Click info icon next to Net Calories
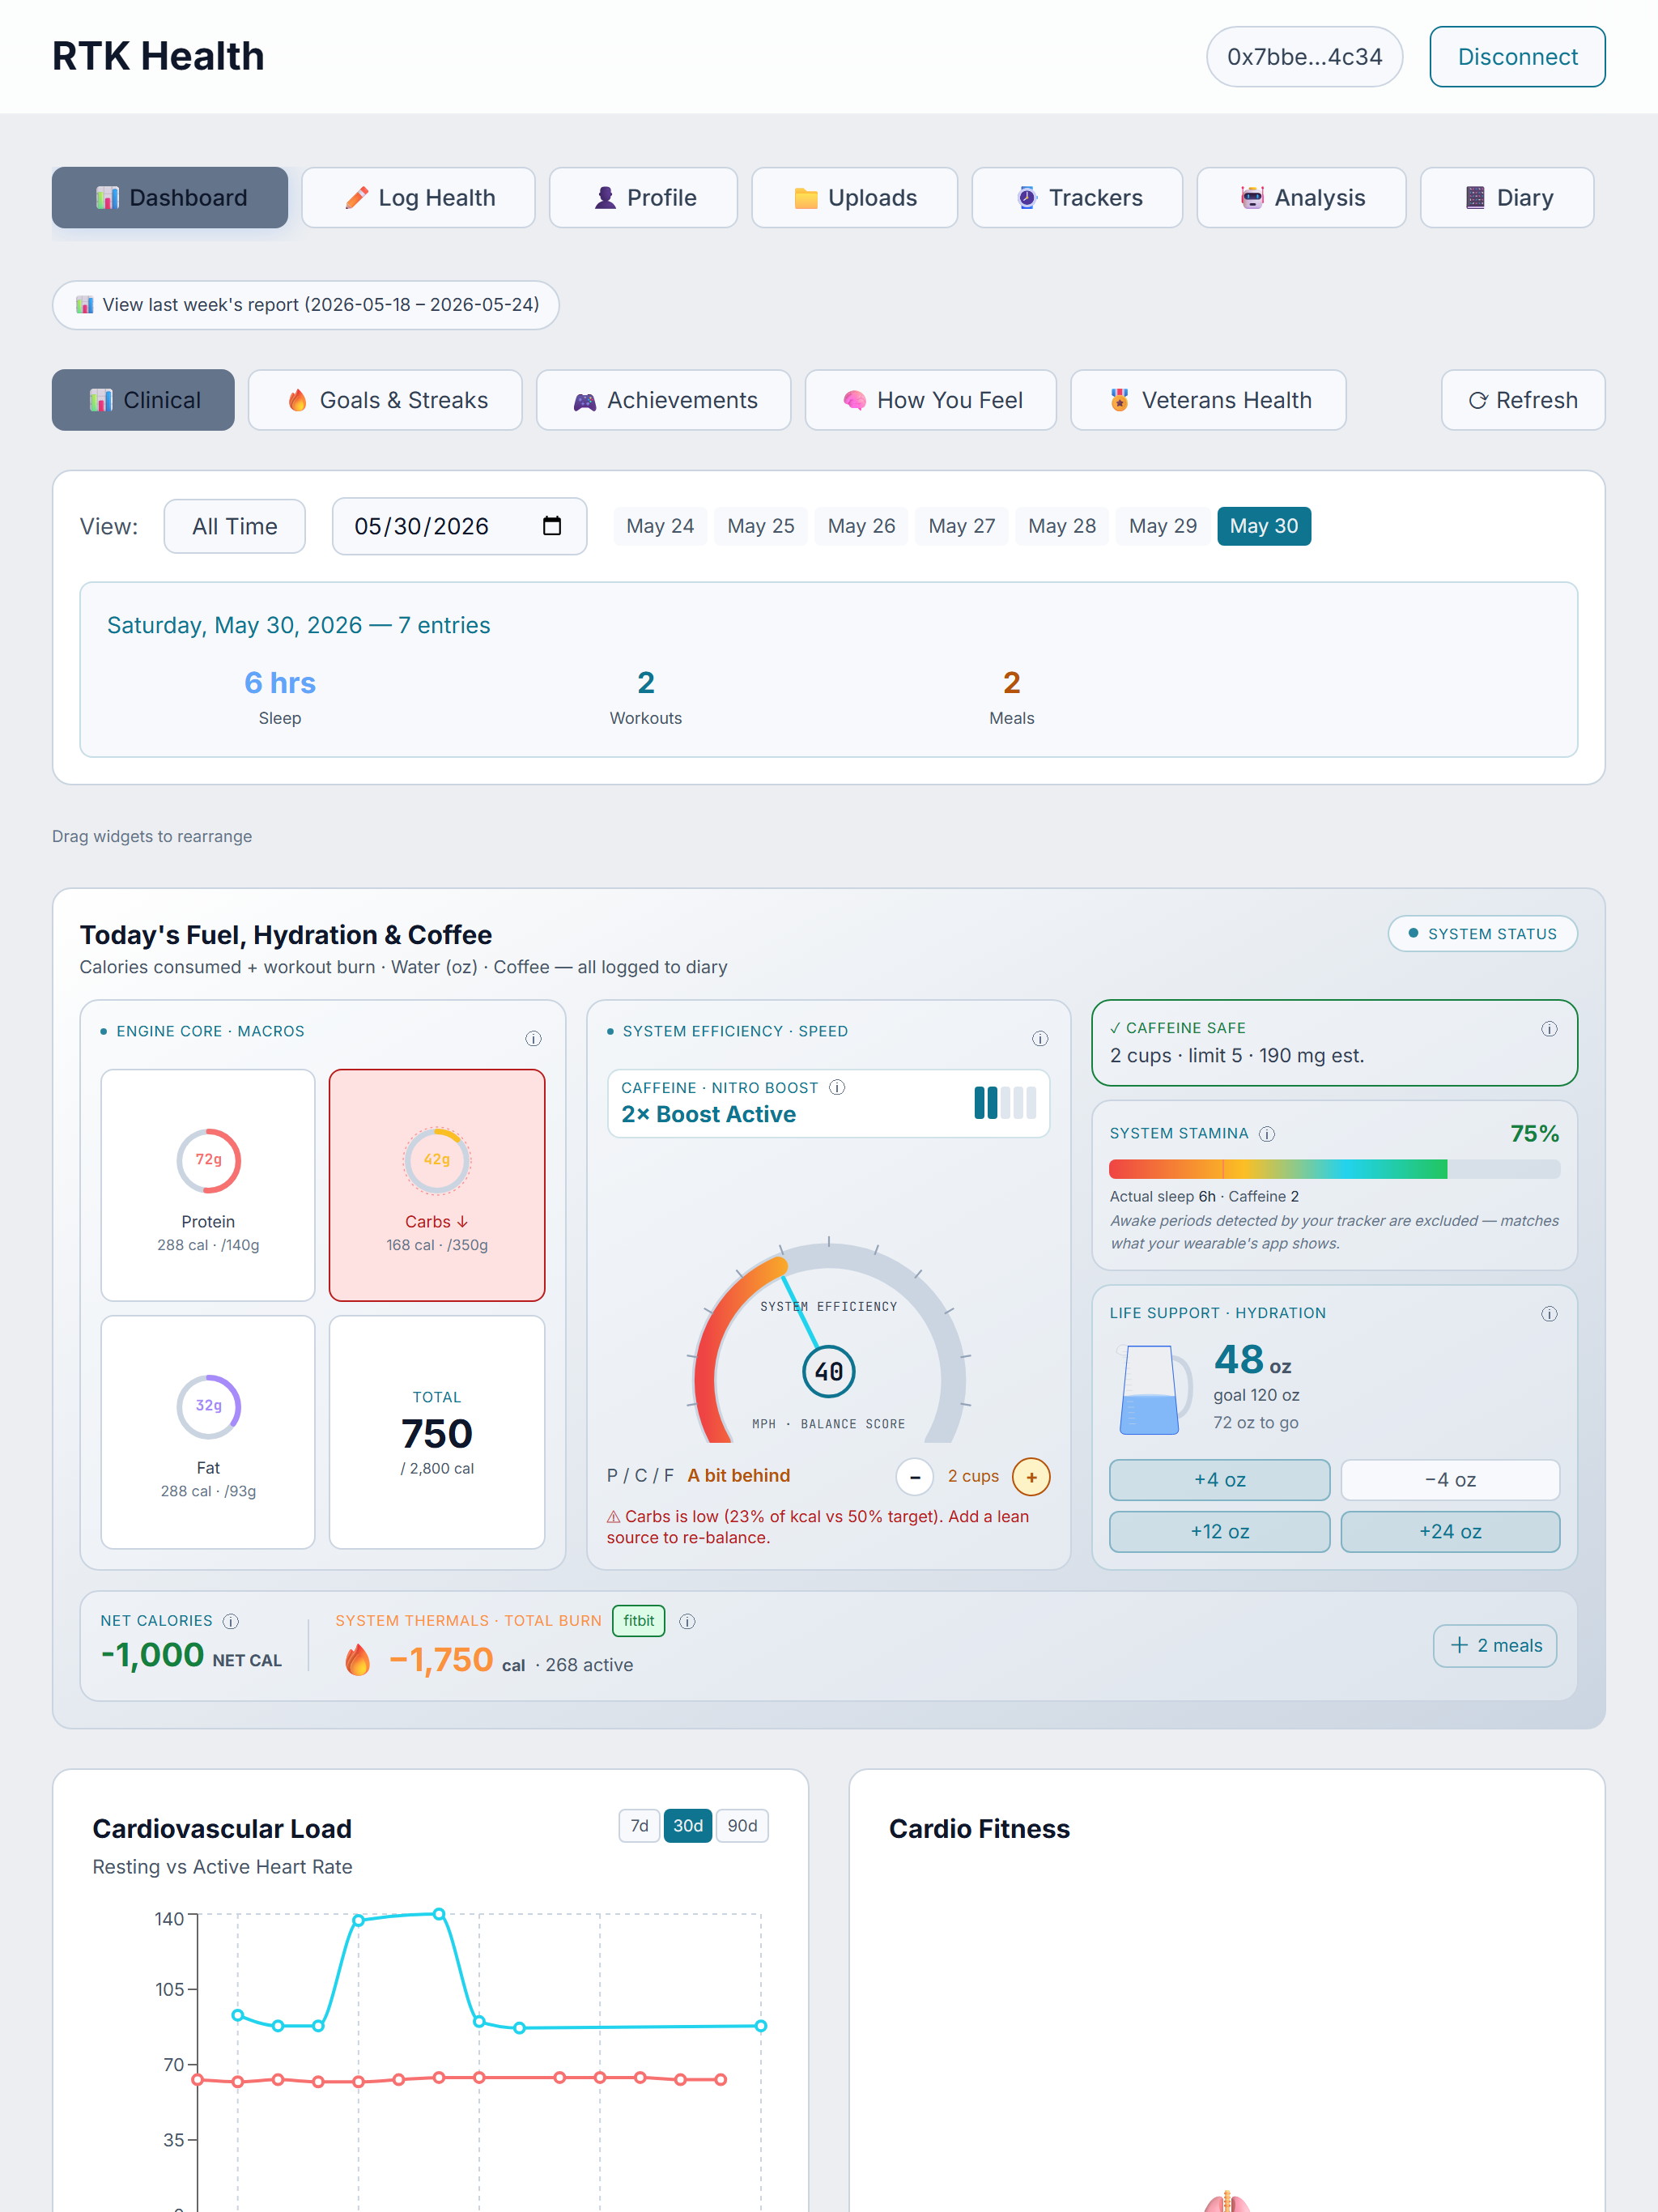Viewport: 1658px width, 2212px height. (231, 1621)
